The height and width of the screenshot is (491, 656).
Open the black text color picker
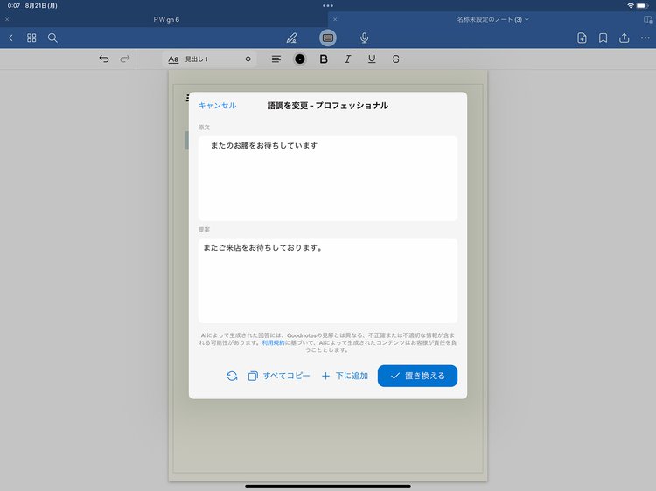tap(299, 59)
